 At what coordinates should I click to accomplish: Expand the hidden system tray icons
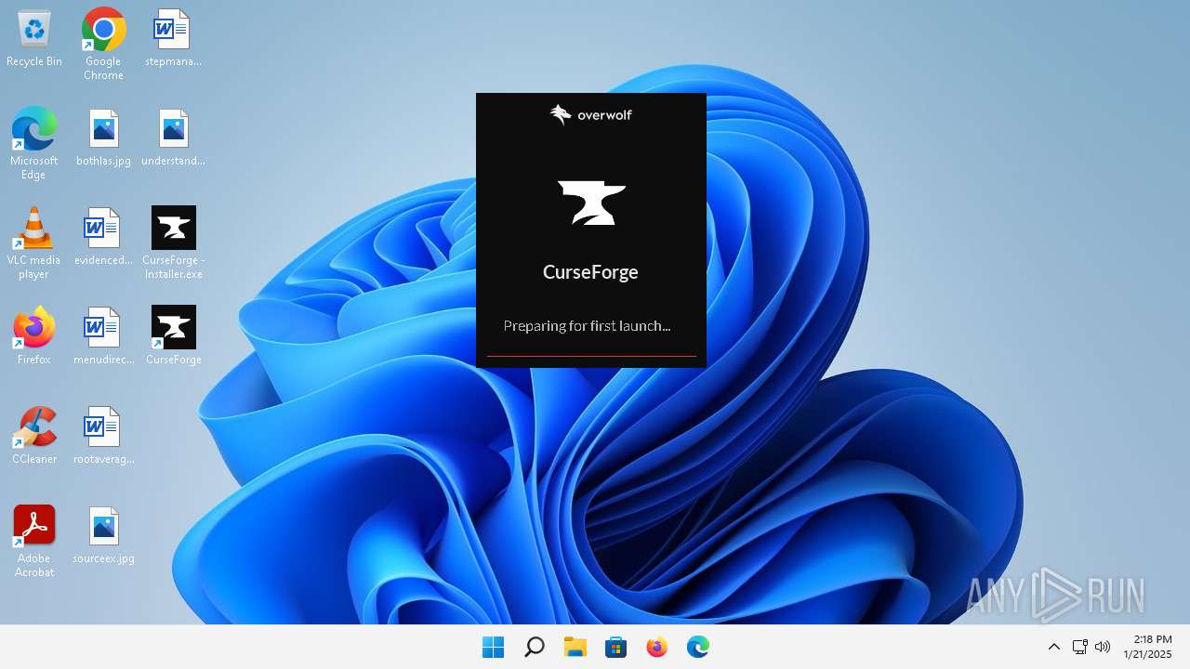point(1053,647)
